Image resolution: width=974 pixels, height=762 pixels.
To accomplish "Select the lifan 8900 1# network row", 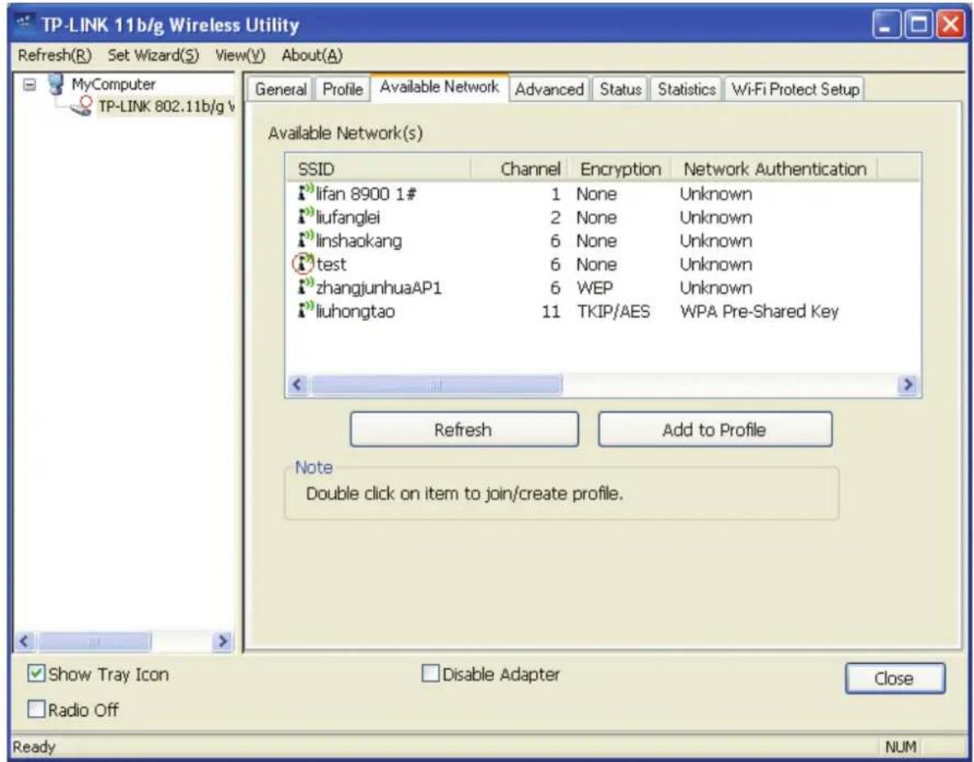I will coord(602,194).
